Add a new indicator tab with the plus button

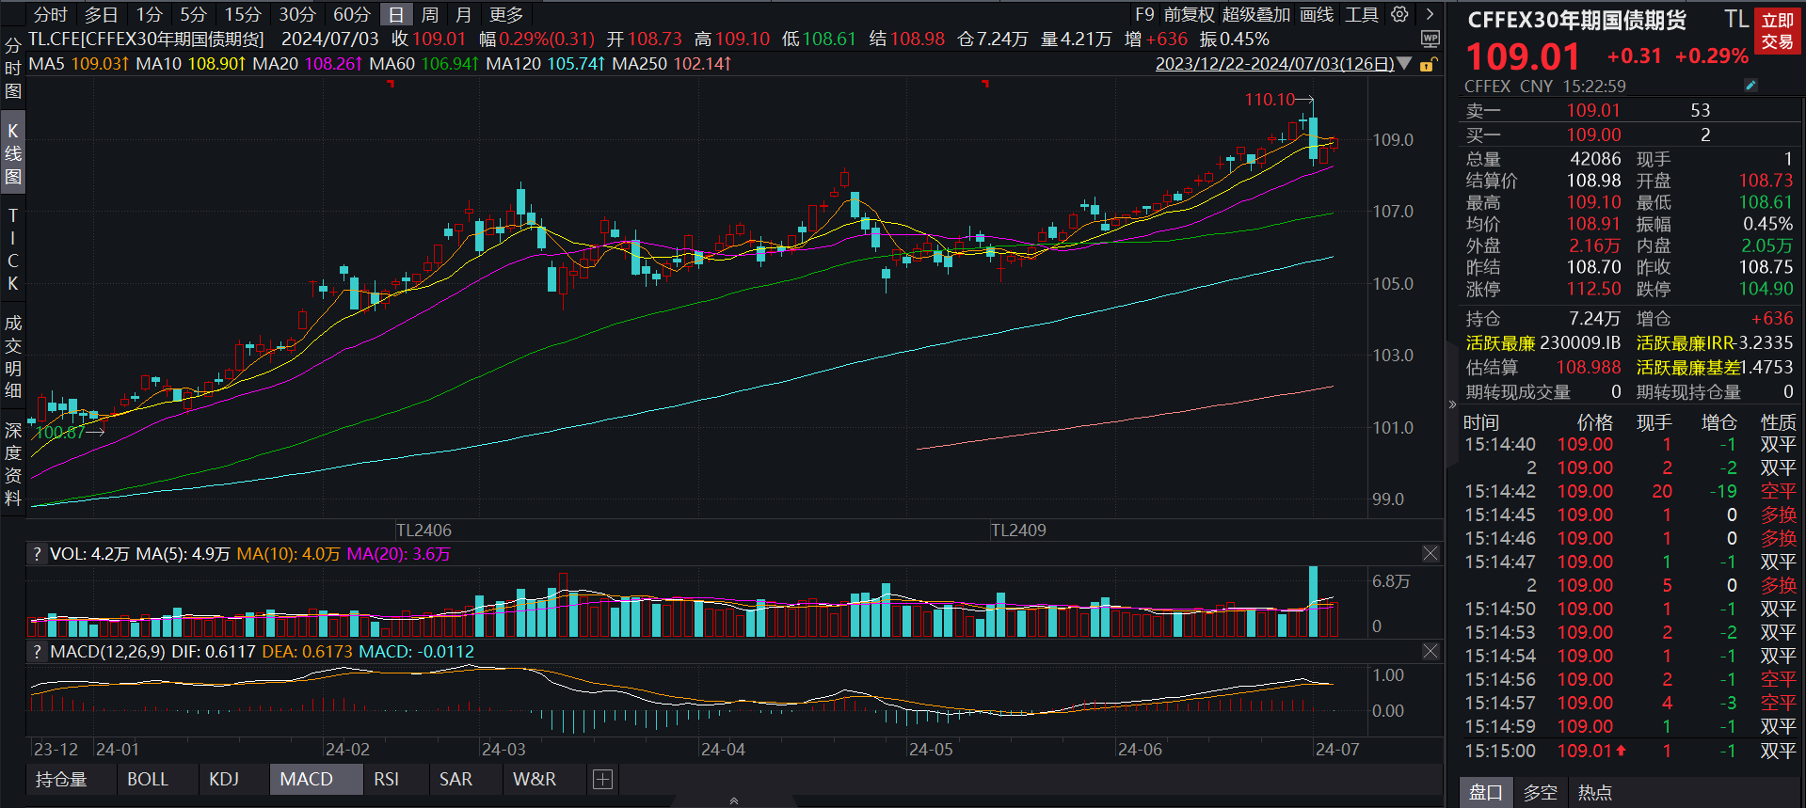coord(603,779)
